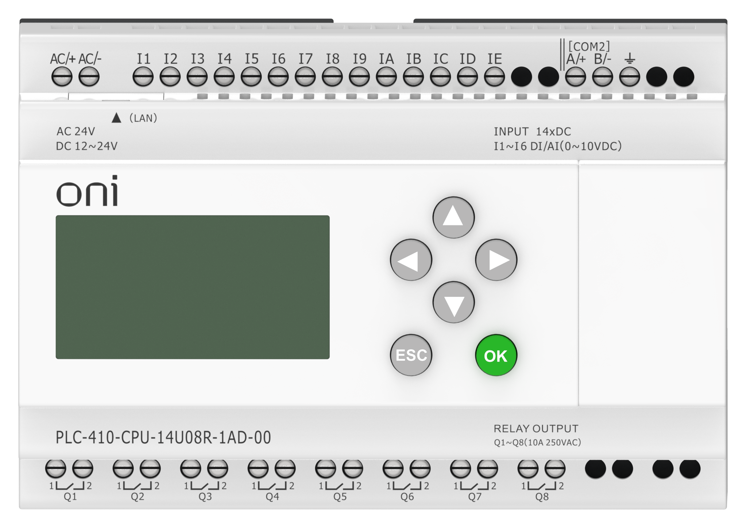Click the ground symbol terminal screw

click(630, 77)
